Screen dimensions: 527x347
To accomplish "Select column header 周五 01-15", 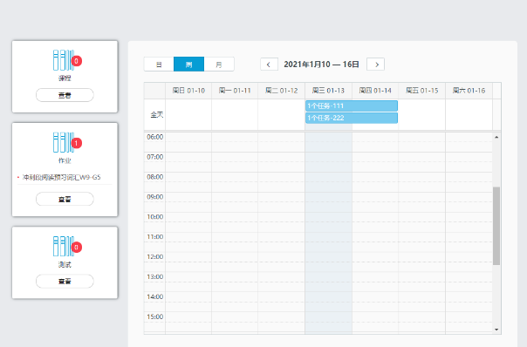I will coord(421,91).
